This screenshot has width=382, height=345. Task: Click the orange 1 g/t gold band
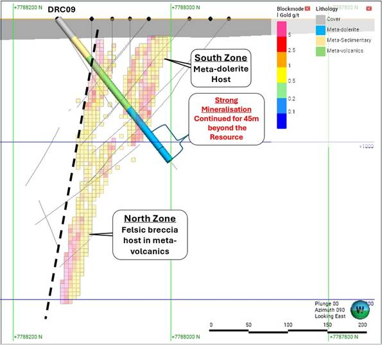[282, 60]
